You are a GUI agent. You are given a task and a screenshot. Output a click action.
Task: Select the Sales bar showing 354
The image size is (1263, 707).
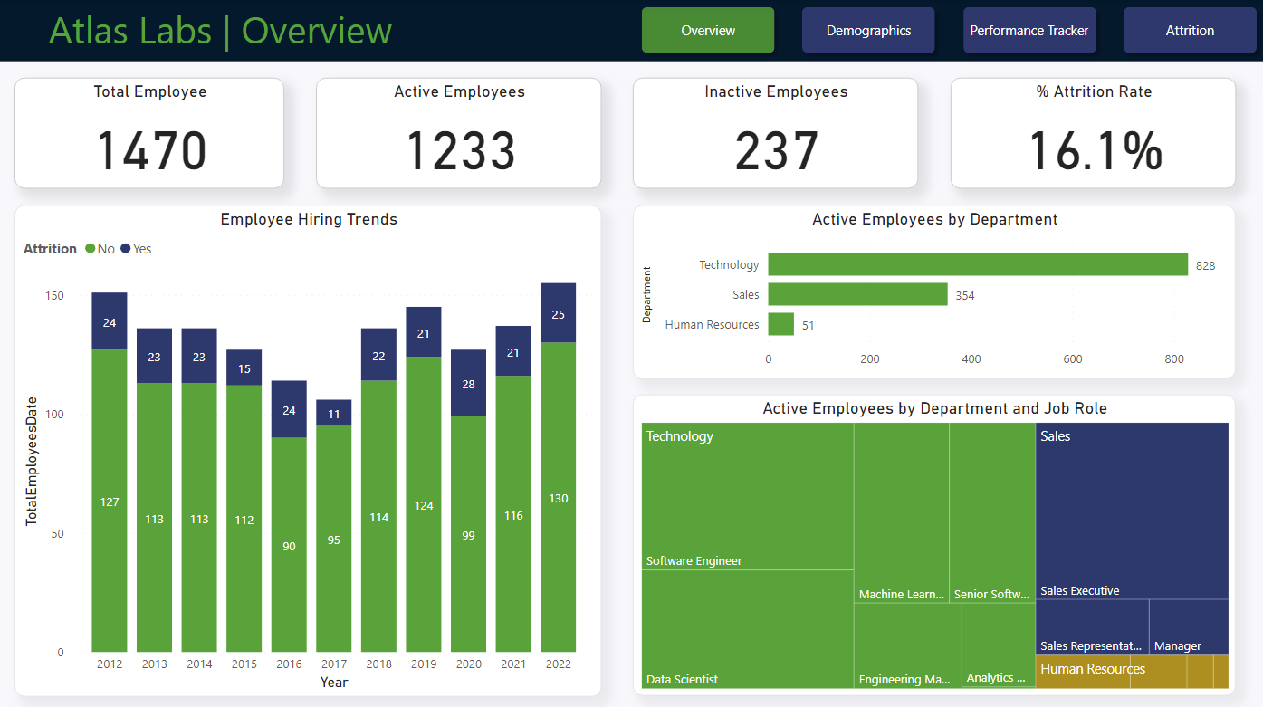[857, 294]
